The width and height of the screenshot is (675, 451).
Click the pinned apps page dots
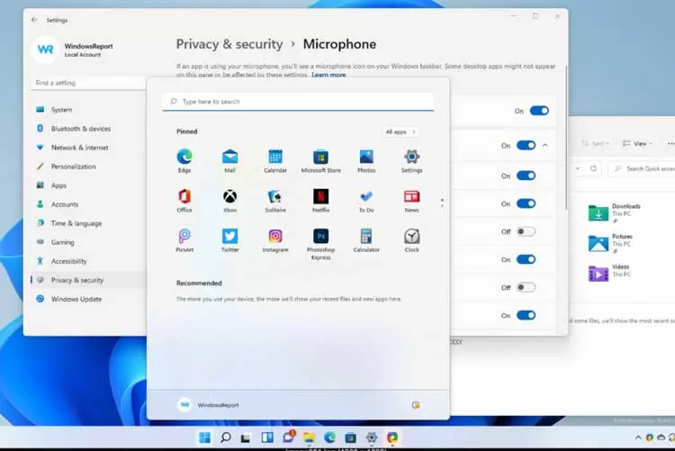[442, 203]
